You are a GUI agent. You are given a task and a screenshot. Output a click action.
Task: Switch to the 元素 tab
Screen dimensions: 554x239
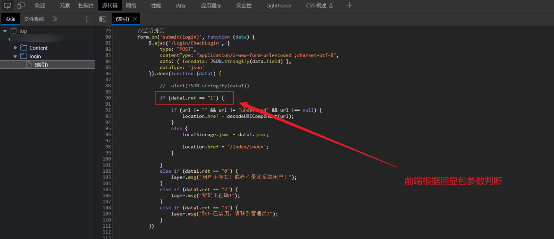(x=65, y=5)
